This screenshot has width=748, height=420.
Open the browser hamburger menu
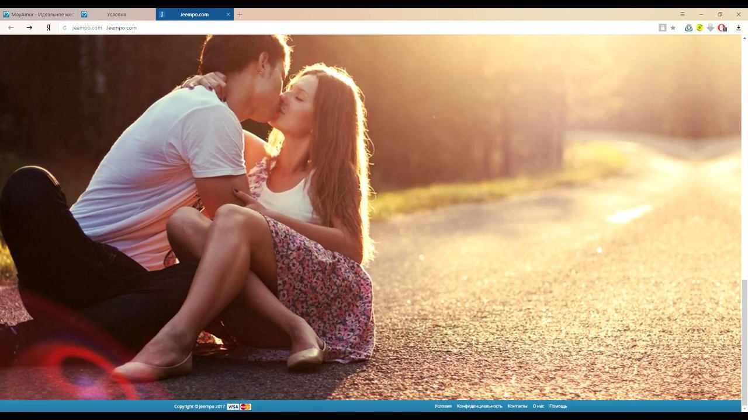pyautogui.click(x=682, y=15)
